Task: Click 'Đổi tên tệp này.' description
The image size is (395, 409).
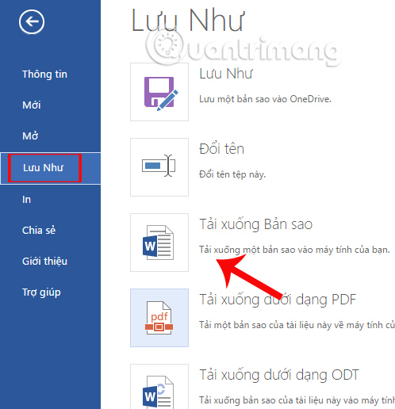Action: [232, 174]
